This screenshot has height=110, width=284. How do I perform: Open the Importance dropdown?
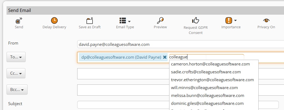point(231,21)
